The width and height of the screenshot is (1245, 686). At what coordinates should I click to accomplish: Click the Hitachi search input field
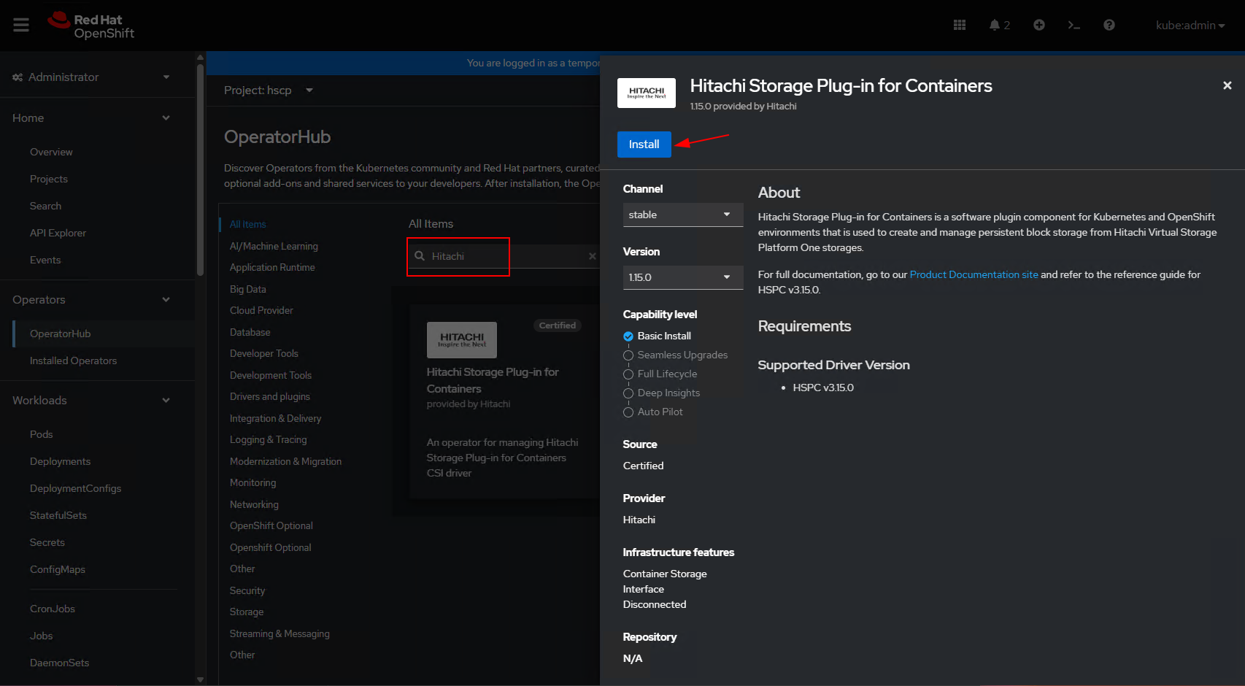pos(504,256)
